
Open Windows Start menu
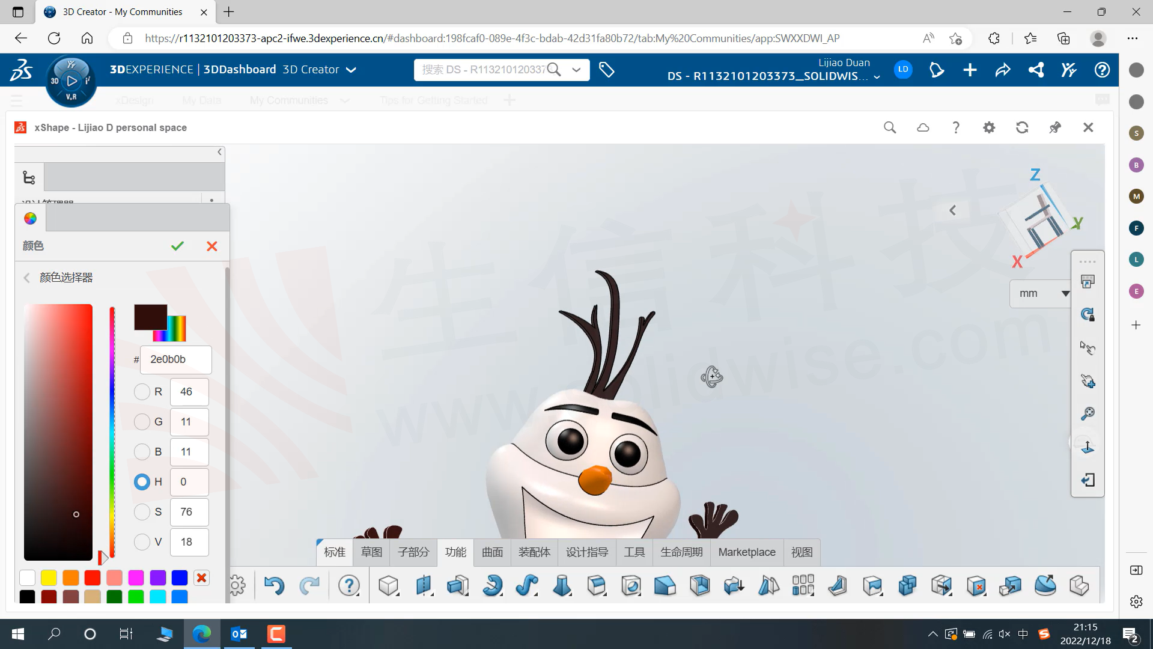pyautogui.click(x=18, y=634)
